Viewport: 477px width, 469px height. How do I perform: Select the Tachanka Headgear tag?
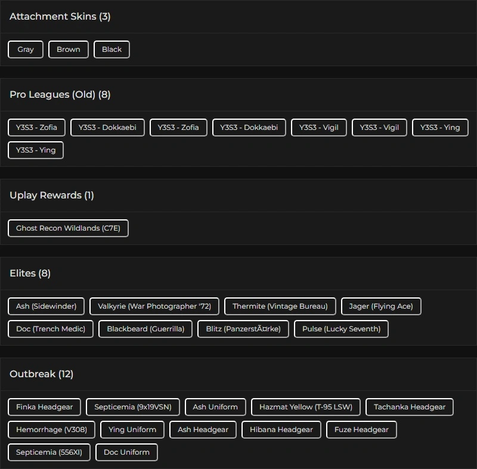410,406
